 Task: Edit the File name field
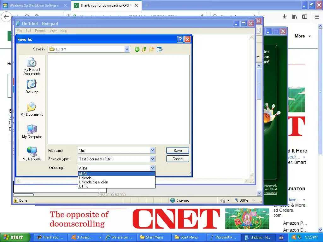114,150
